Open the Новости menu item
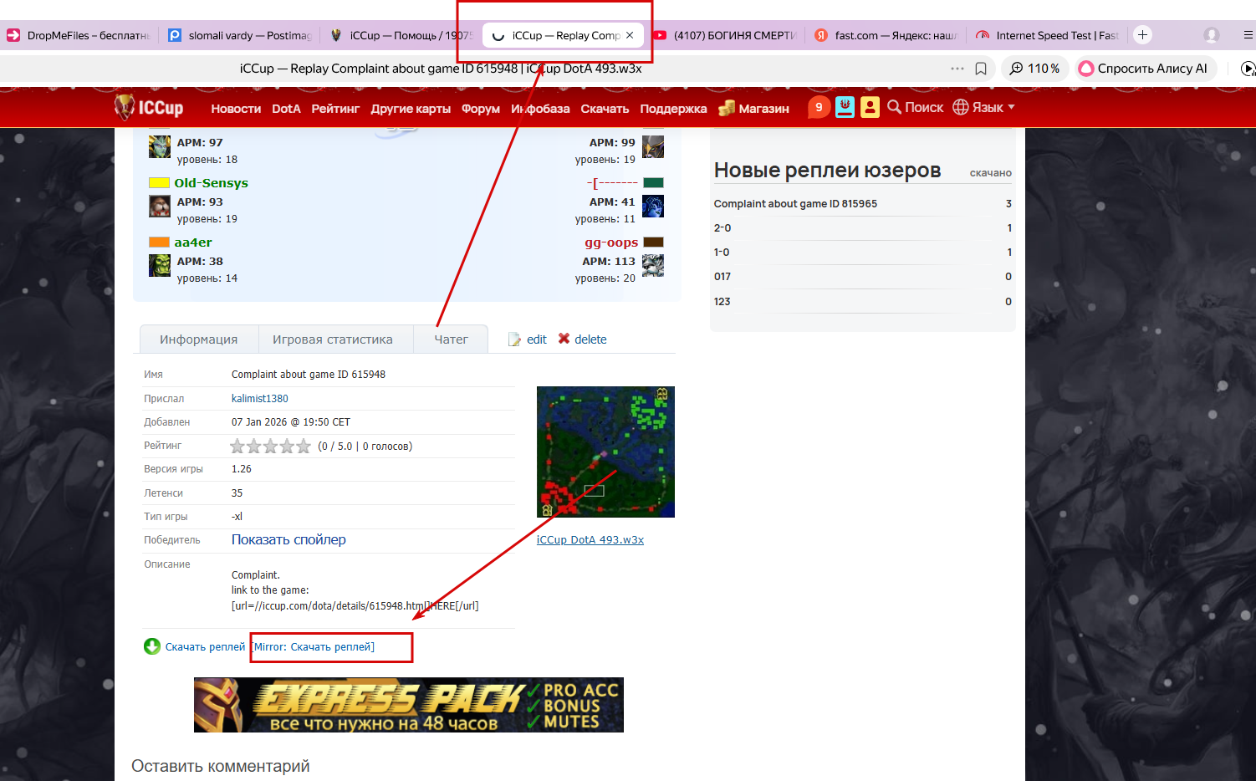The height and width of the screenshot is (781, 1256). tap(236, 109)
